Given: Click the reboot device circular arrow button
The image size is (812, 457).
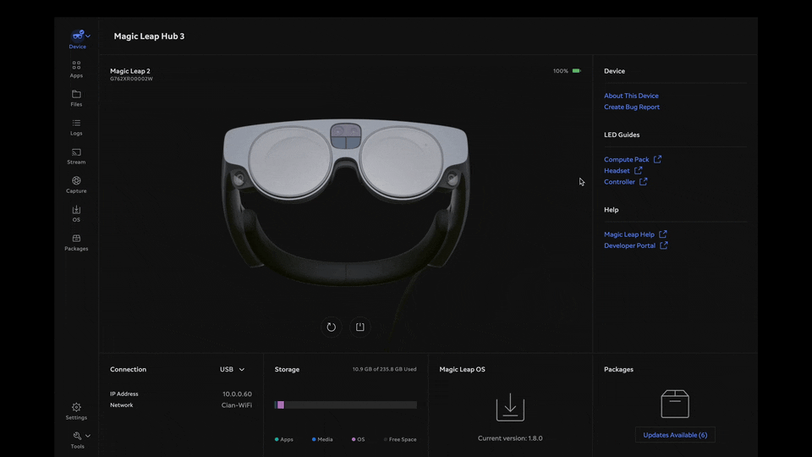Looking at the screenshot, I should (332, 327).
